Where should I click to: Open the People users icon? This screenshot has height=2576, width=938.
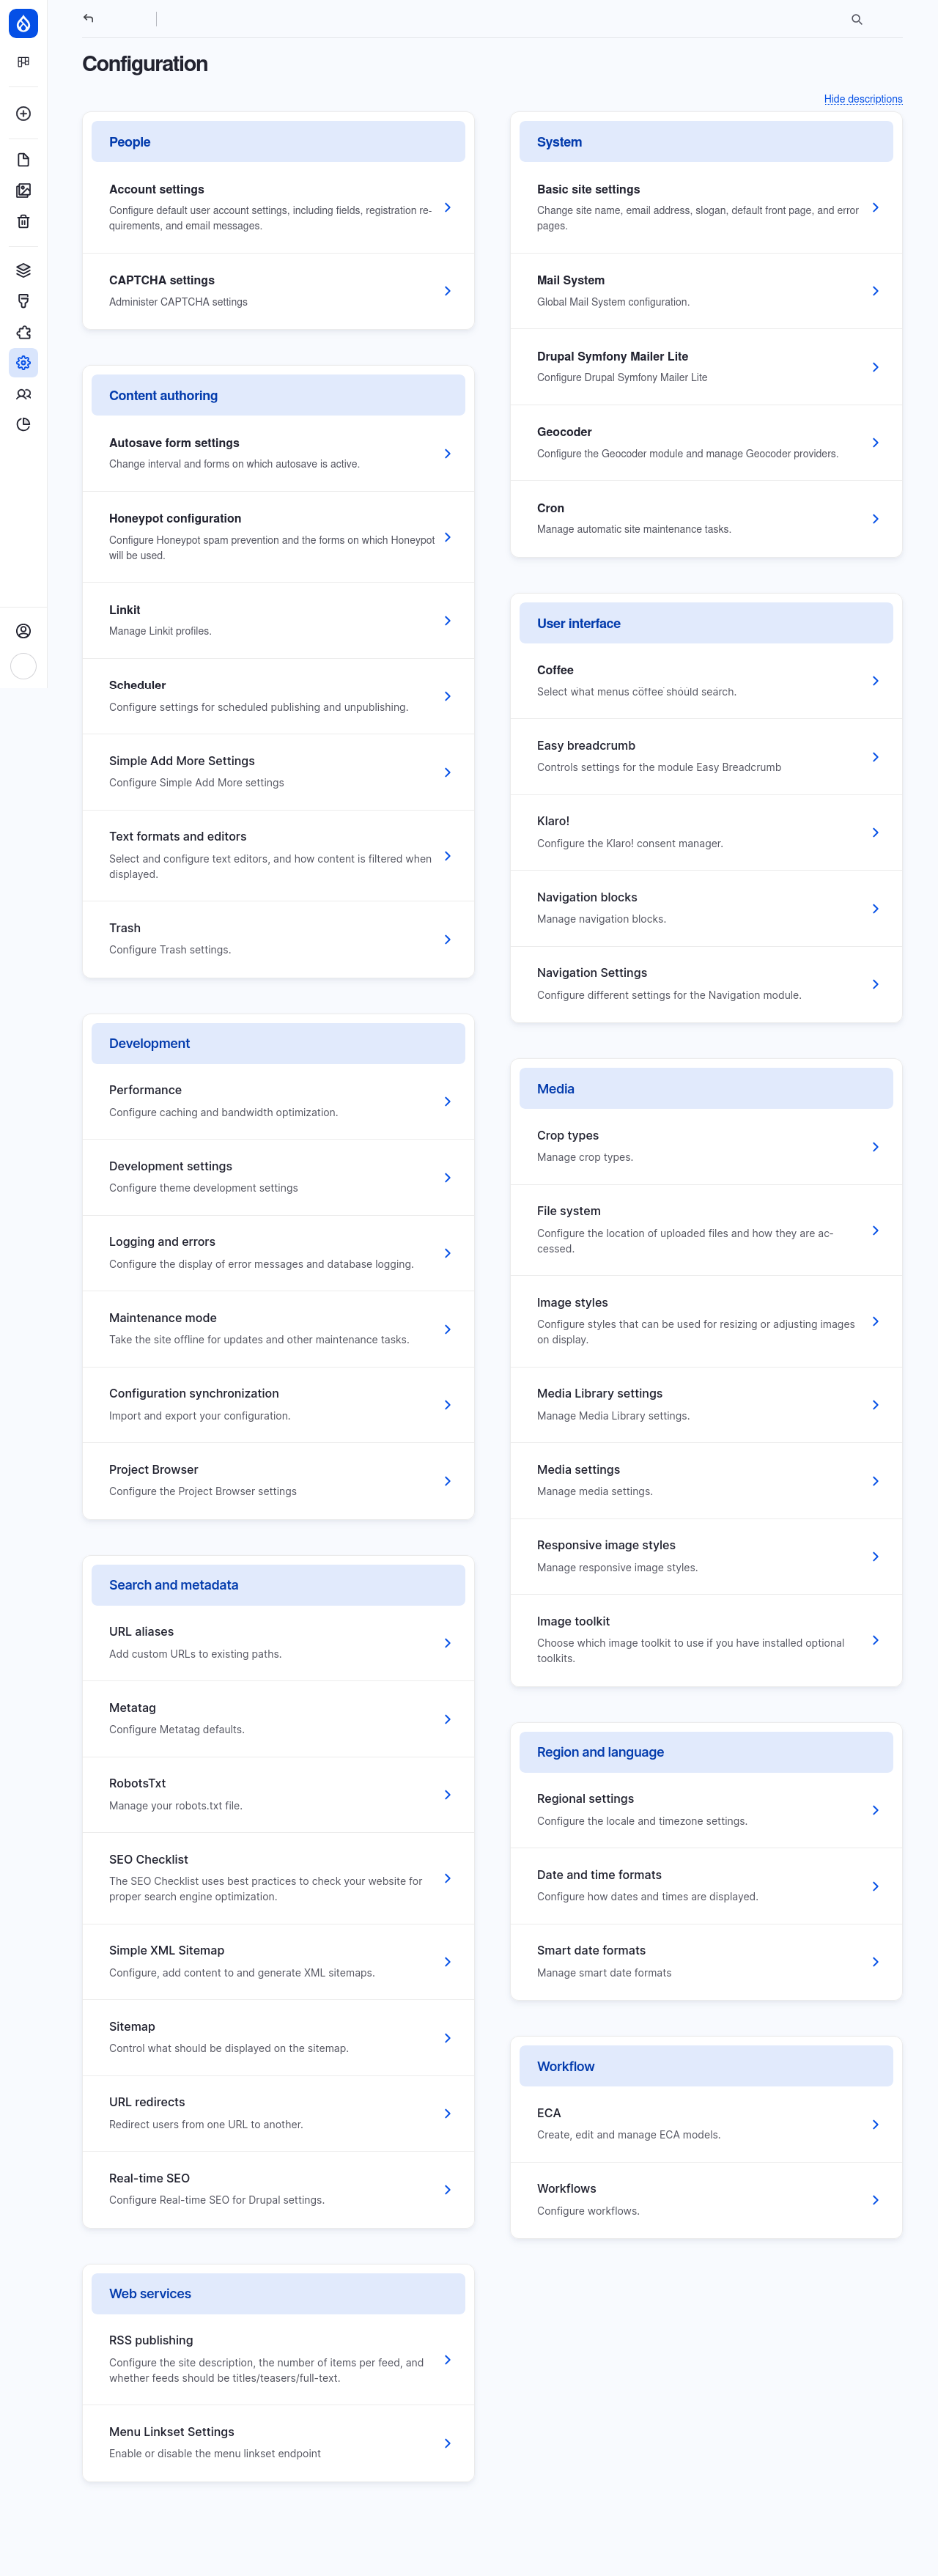(23, 394)
